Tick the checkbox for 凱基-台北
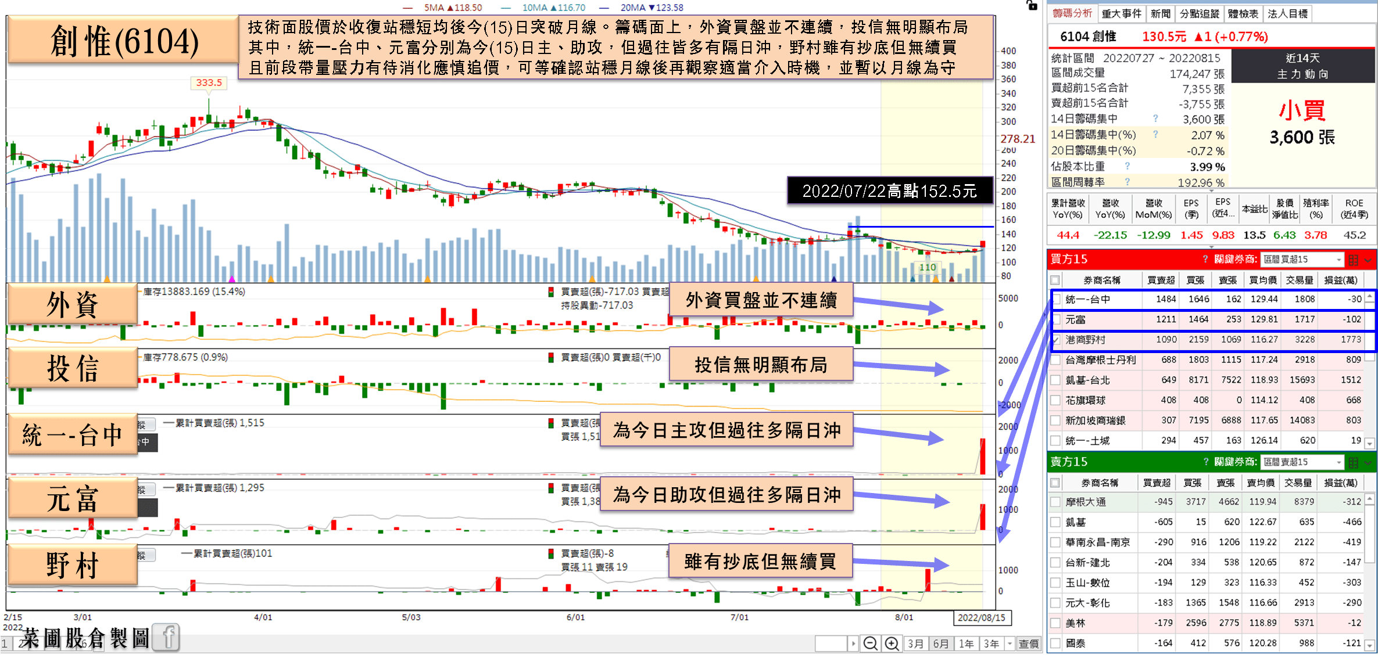Image resolution: width=1378 pixels, height=669 pixels. click(1056, 380)
